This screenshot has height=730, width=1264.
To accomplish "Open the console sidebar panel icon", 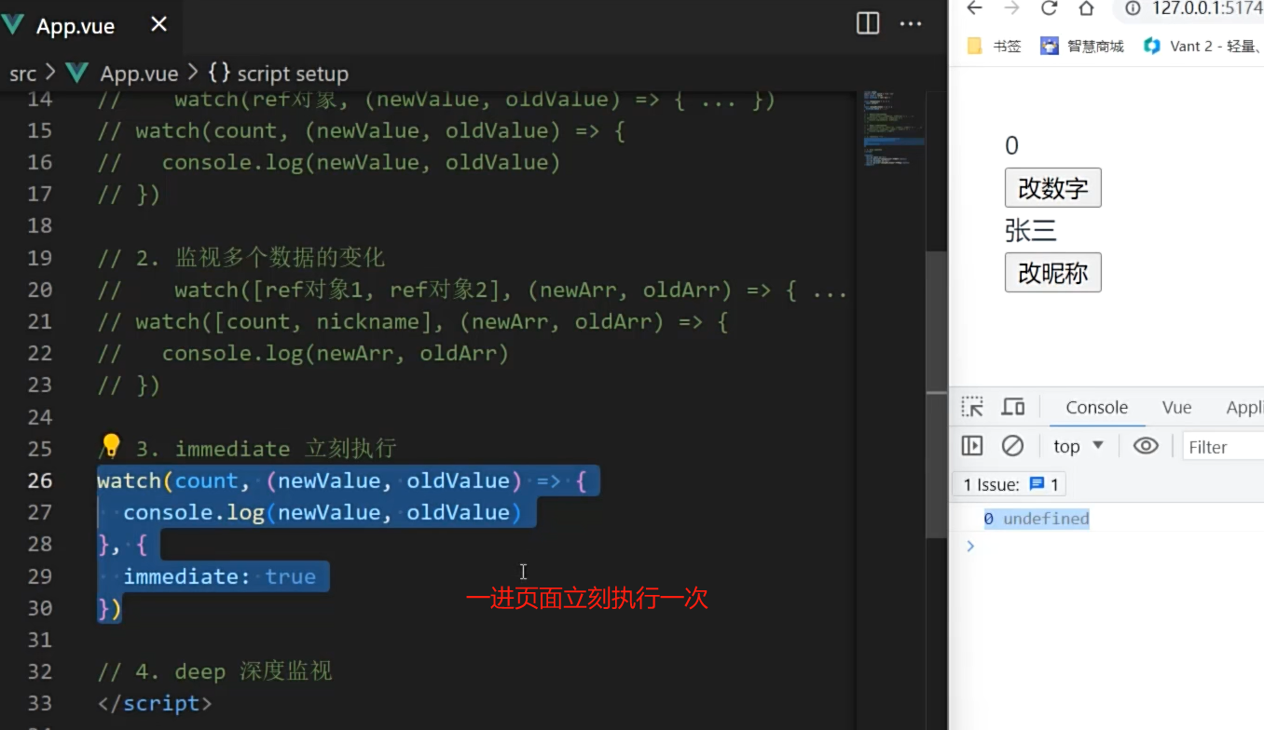I will 971,446.
